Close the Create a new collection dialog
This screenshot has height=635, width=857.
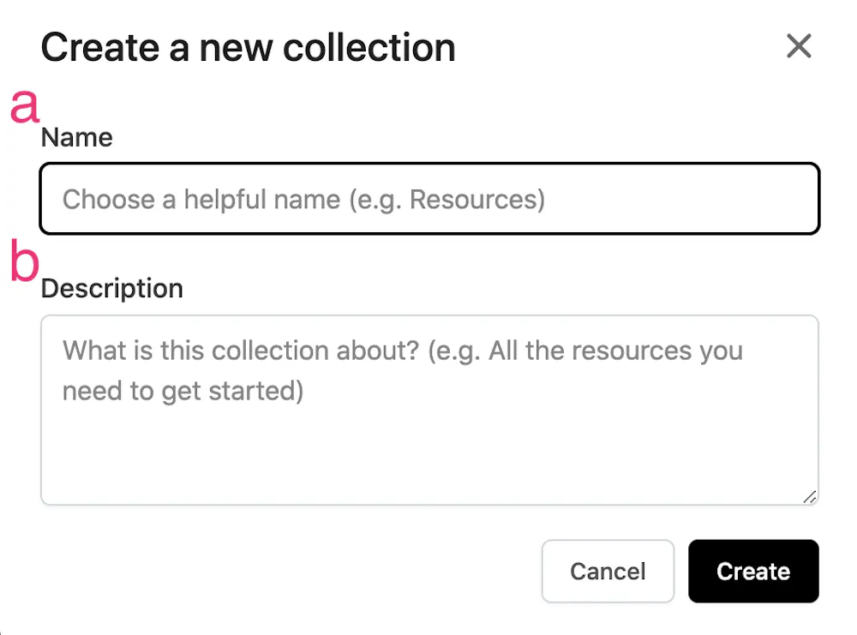pos(799,46)
